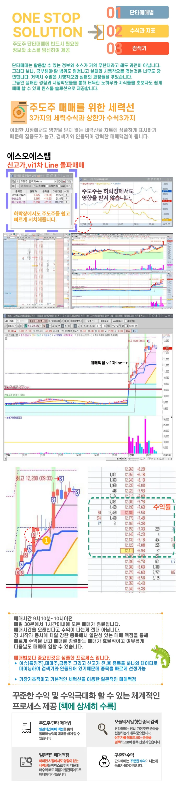Viewport: 183px width, 785px height.
Task: Click the 현재가 column header
Action: pos(33,191)
